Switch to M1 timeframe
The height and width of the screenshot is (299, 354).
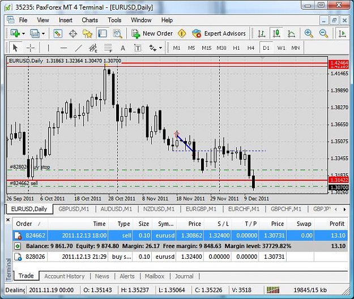(x=177, y=48)
